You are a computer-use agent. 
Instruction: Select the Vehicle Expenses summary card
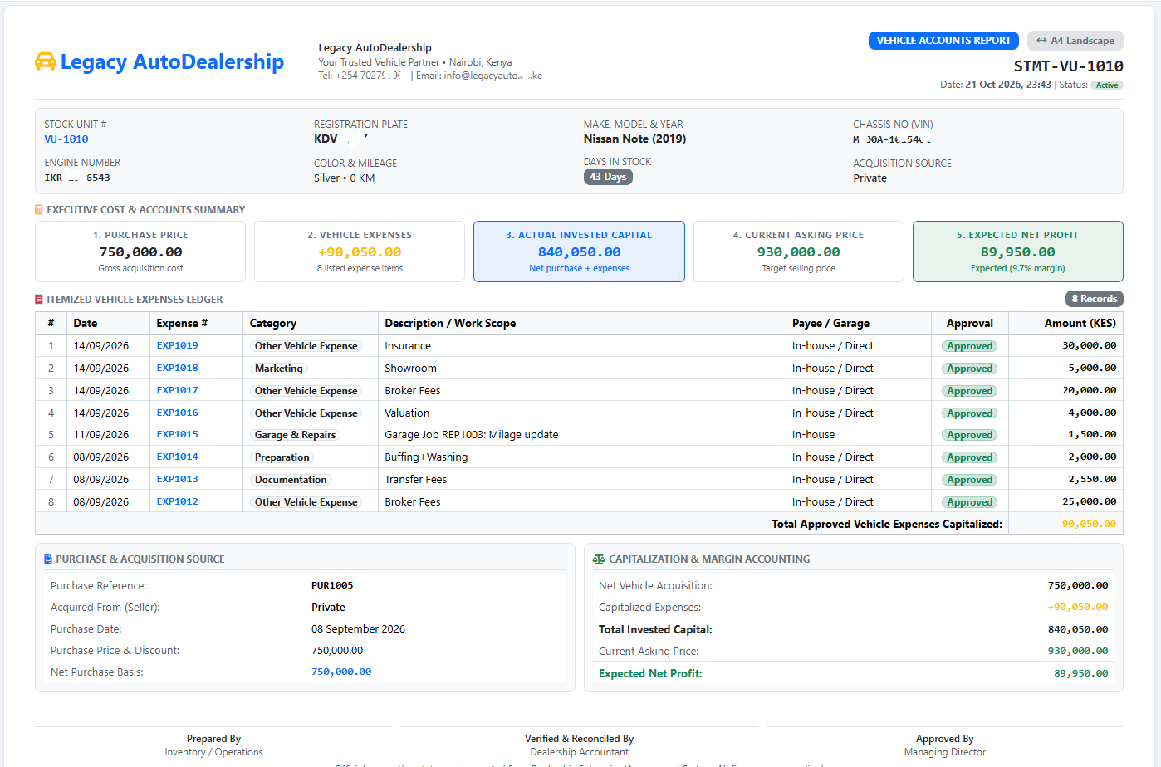(x=360, y=252)
